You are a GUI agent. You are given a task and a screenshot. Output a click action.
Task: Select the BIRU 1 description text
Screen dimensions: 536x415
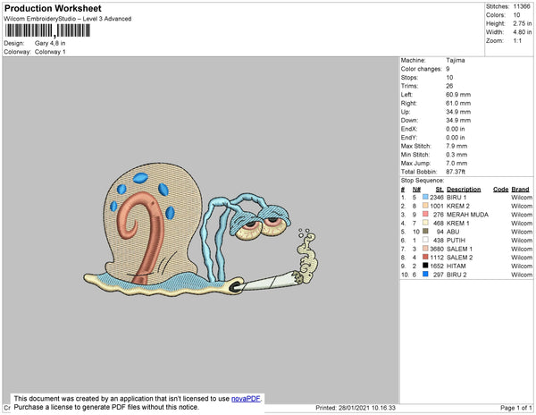[456, 198]
